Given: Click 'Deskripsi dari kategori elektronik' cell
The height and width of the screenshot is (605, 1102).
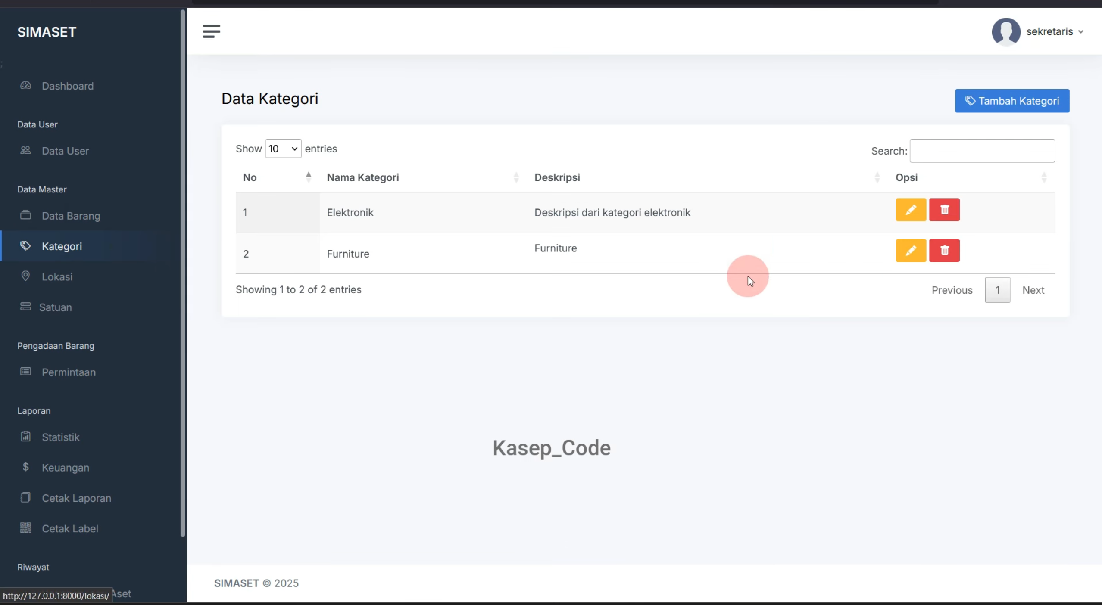Looking at the screenshot, I should (x=707, y=212).
